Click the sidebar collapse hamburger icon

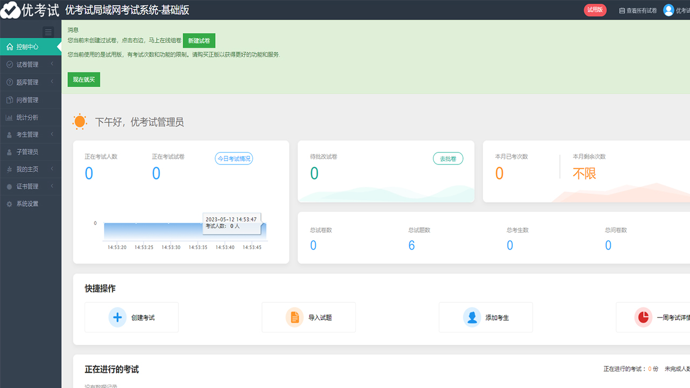(49, 32)
